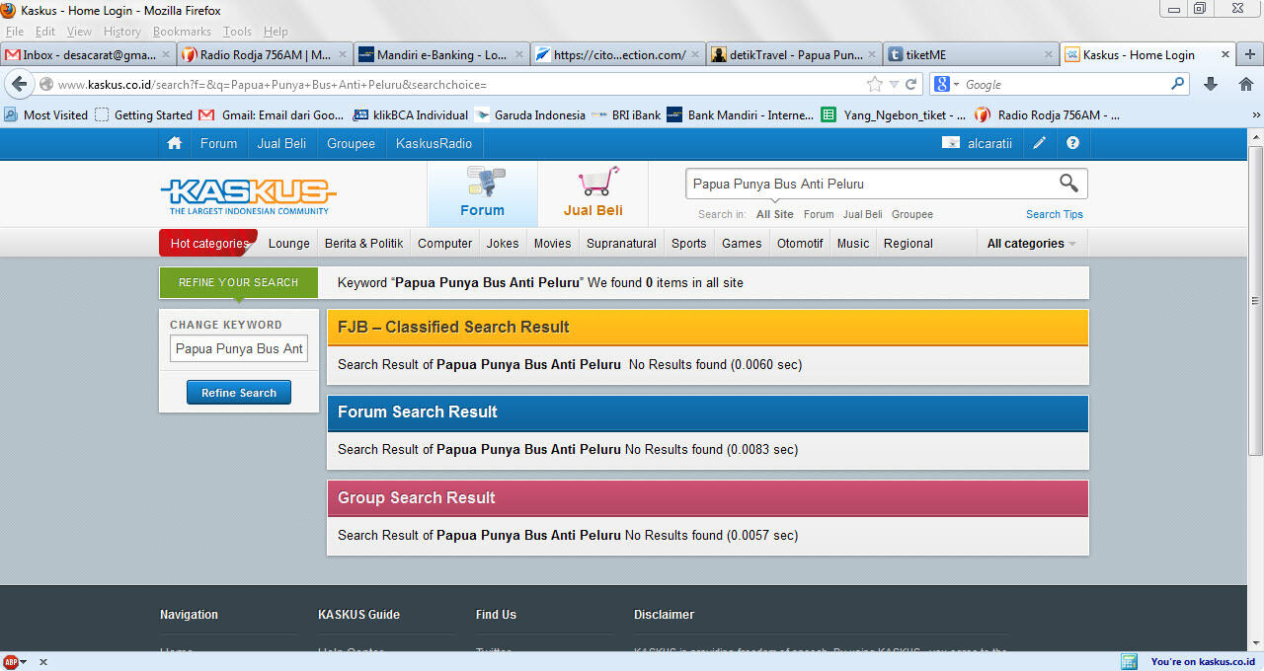Click Jual Beli in top navigation bar
The width and height of the screenshot is (1264, 671).
281,143
